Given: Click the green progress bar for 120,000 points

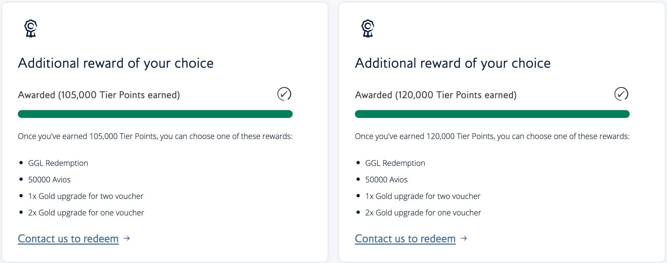Looking at the screenshot, I should click(492, 114).
